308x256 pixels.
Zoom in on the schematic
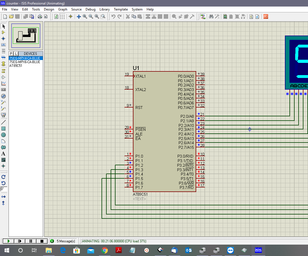click(85, 17)
